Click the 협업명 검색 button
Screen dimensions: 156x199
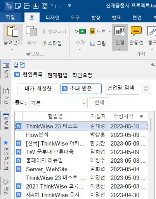[x=122, y=89]
